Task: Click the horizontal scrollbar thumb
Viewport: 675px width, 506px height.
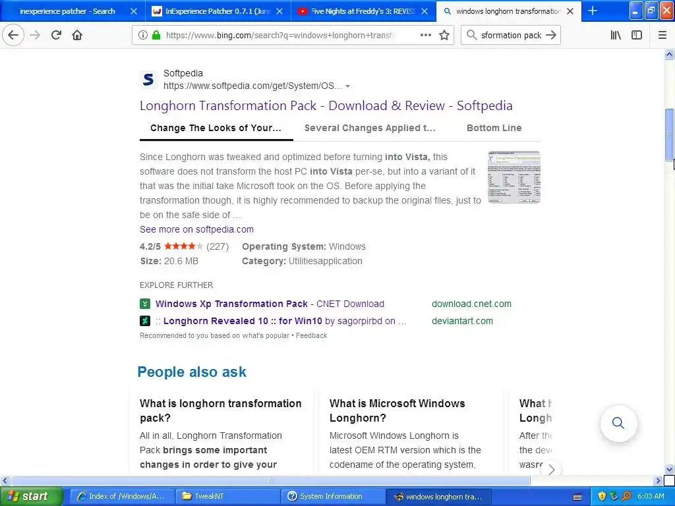Action: click(x=270, y=480)
